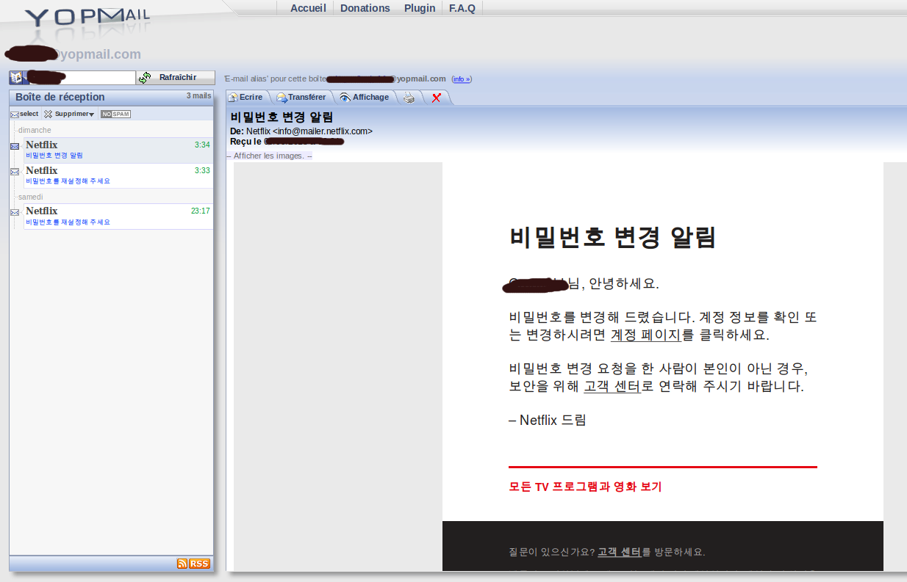This screenshot has width=907, height=582.
Task: Click the mailbox name input field
Action: tap(82, 78)
